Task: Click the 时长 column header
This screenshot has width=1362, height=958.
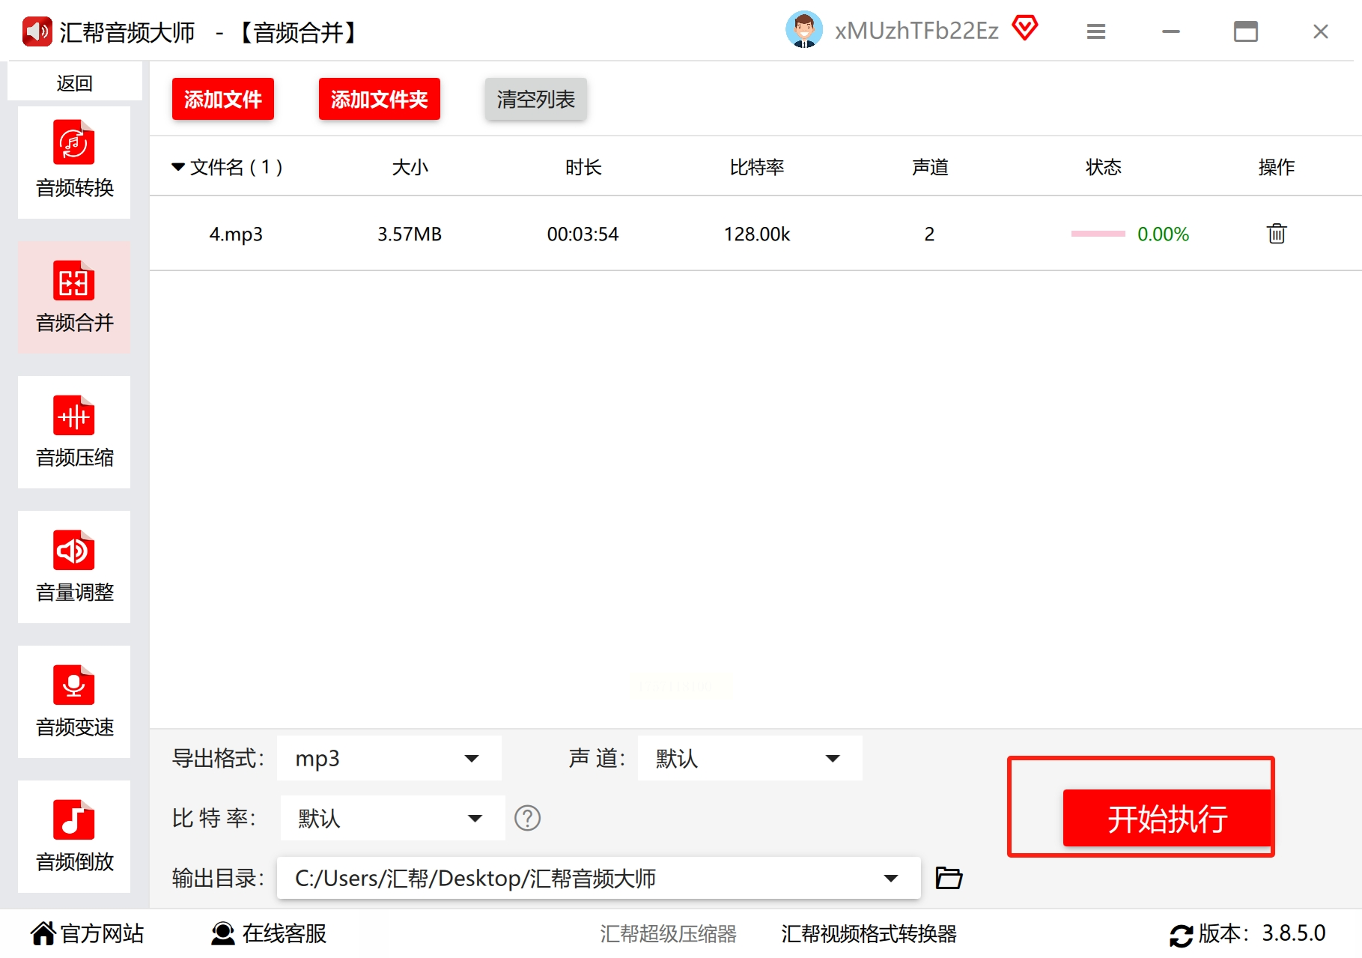Action: pos(583,167)
